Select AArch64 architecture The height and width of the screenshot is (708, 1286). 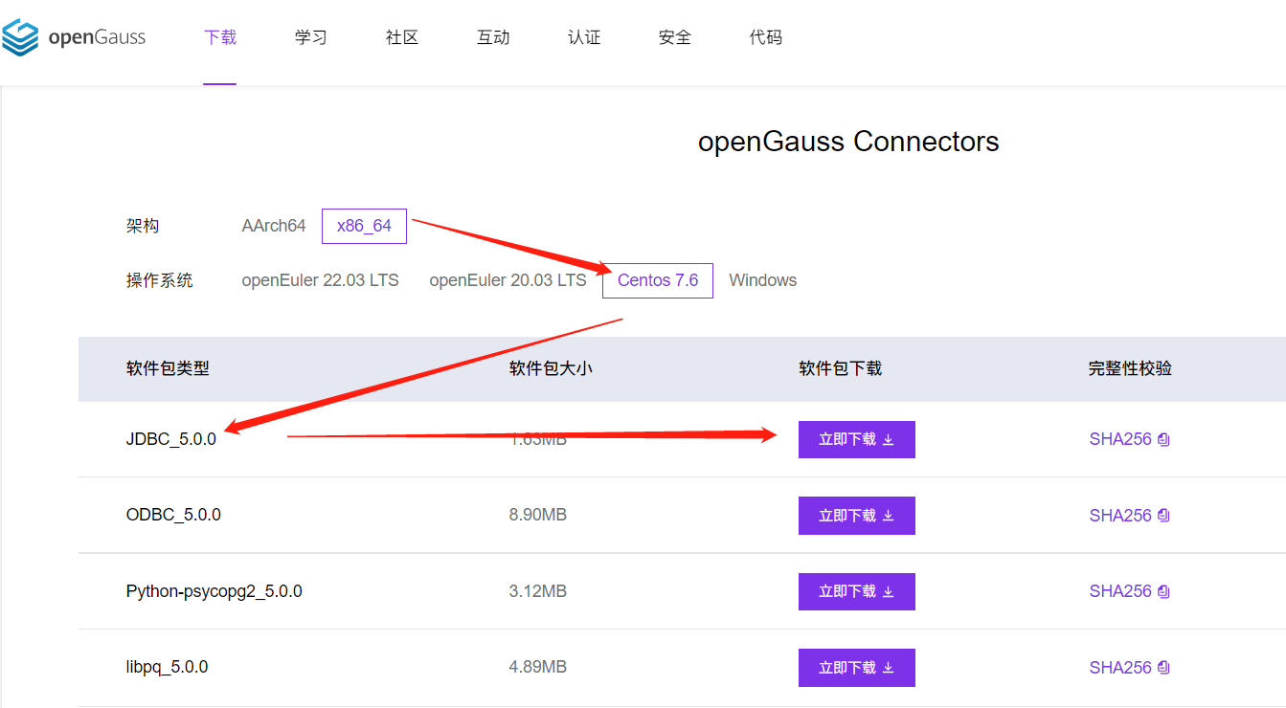(x=274, y=226)
